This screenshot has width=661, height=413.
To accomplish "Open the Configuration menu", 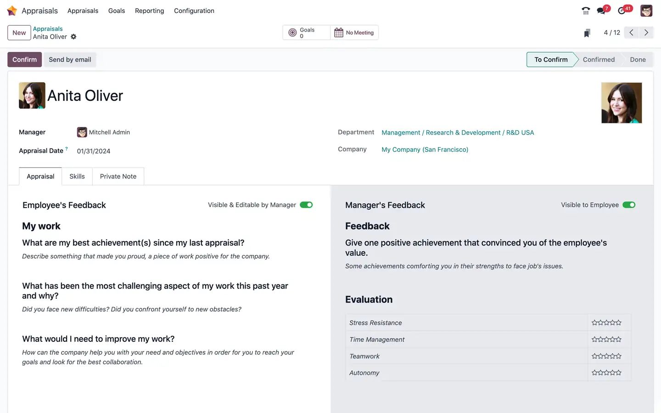I will tap(194, 11).
